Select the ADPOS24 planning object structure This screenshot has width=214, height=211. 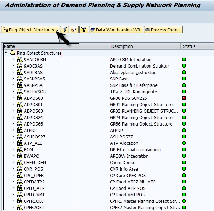coord(33,118)
